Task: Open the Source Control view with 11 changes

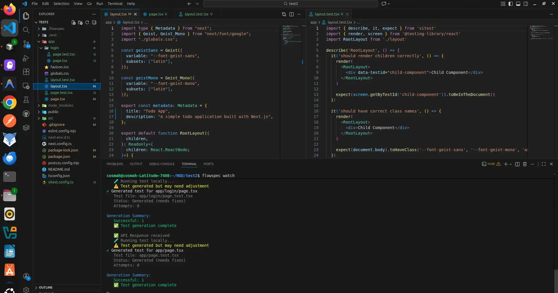Action: pos(26,44)
